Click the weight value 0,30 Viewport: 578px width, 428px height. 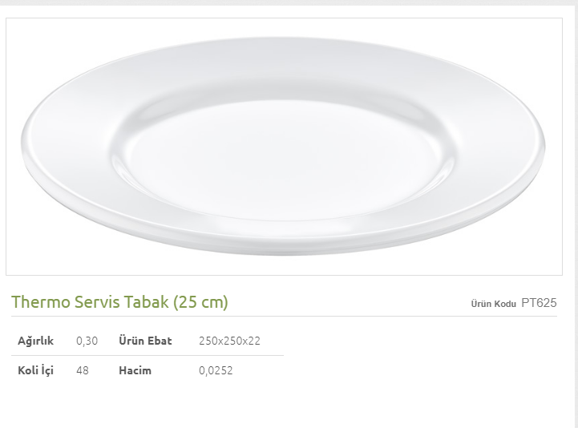tap(87, 341)
